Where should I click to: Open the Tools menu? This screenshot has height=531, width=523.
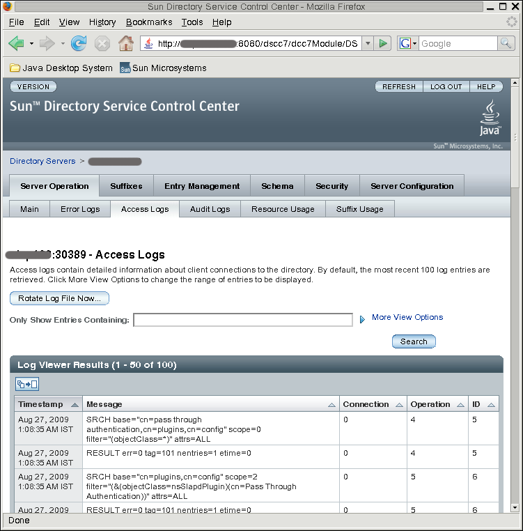tap(192, 22)
